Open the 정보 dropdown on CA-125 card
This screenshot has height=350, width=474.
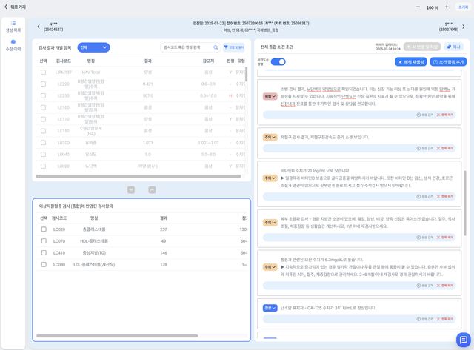click(x=270, y=308)
